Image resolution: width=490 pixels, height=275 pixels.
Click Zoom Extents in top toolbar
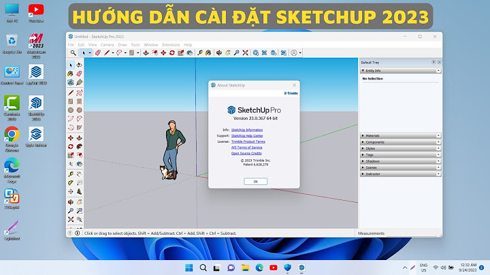(245, 53)
